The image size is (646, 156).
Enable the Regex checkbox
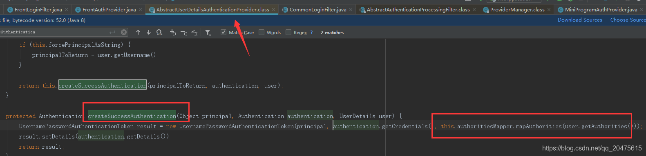pos(288,32)
